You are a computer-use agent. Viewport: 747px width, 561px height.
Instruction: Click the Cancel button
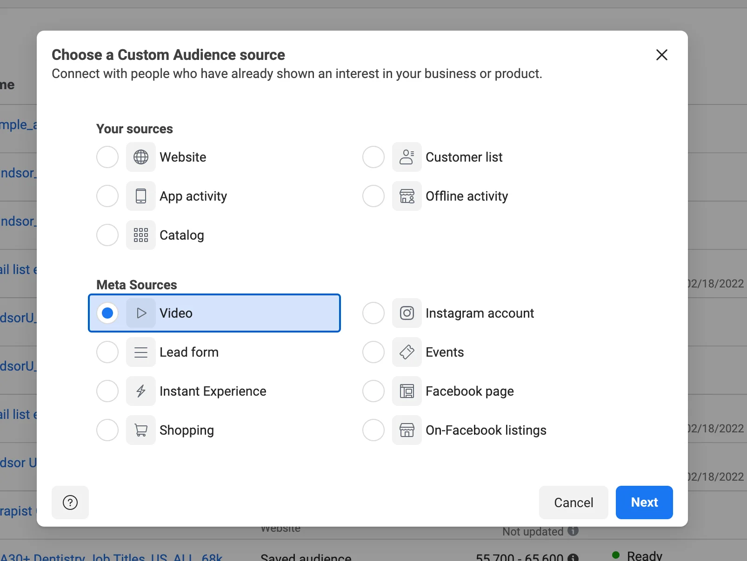574,502
